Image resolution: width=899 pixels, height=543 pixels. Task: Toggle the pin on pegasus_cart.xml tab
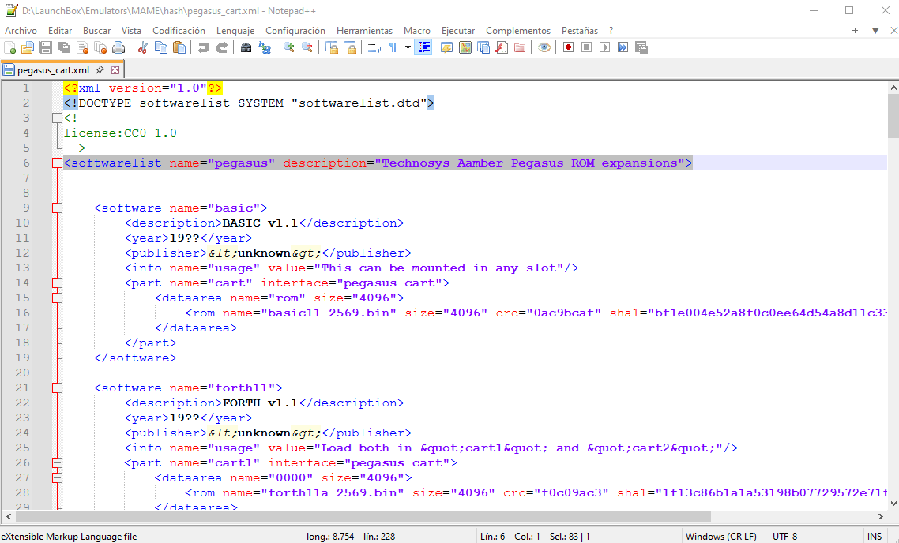[100, 70]
